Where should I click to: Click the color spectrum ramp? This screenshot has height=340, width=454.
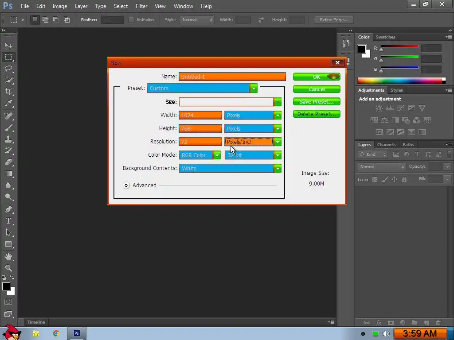401,81
